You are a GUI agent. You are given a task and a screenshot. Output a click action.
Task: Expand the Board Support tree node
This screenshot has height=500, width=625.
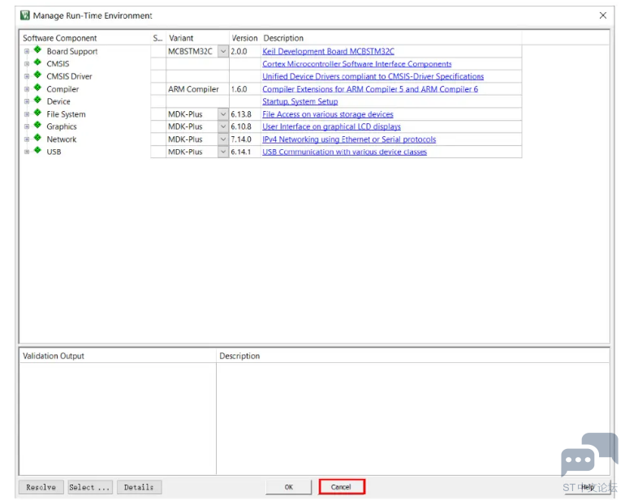27,51
